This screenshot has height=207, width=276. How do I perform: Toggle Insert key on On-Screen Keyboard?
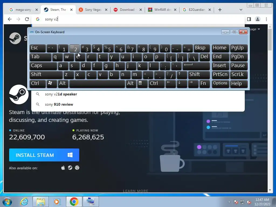pyautogui.click(x=220, y=66)
